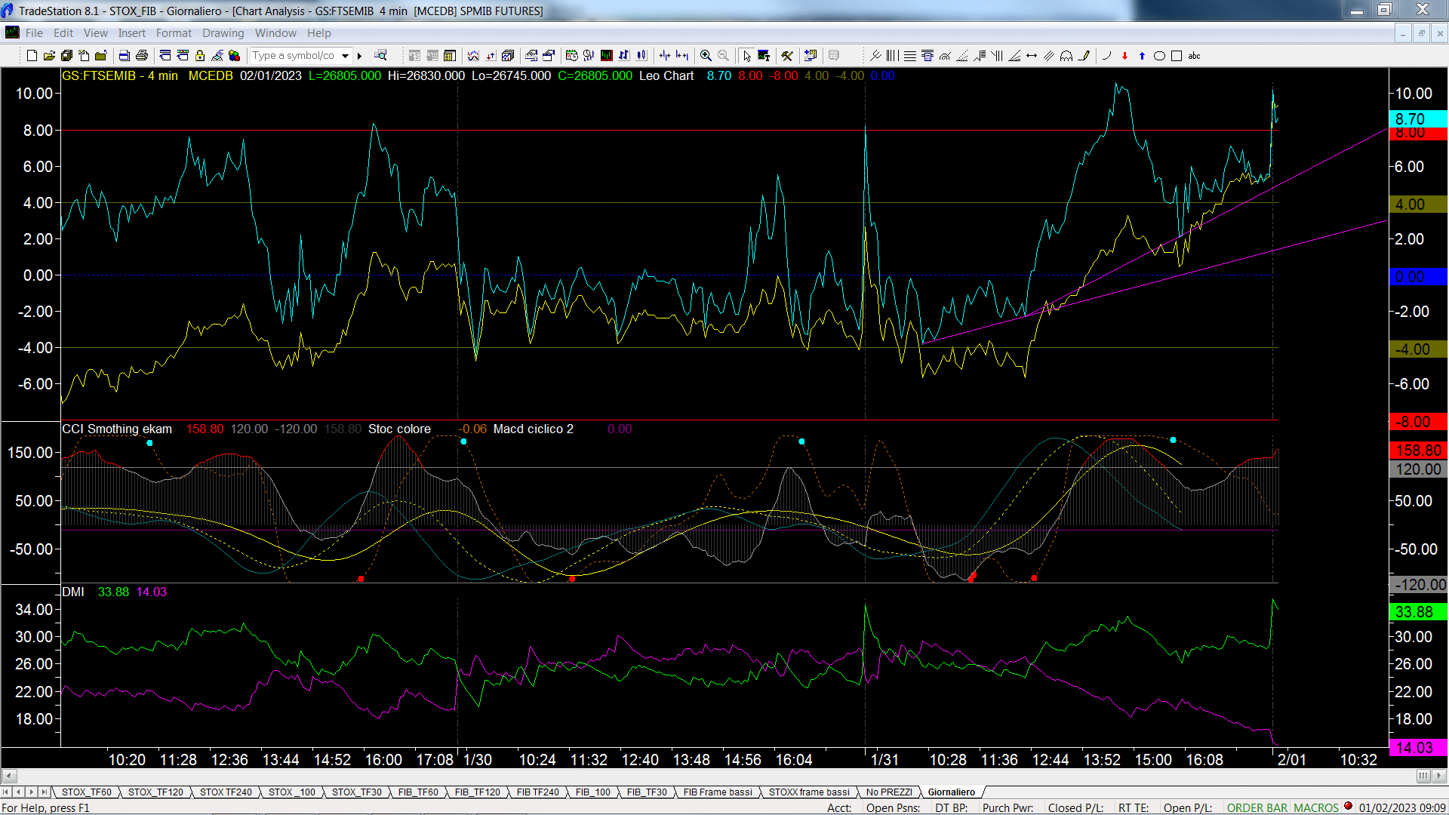Click the cyan 8.70 axis value label
Image resolution: width=1449 pixels, height=815 pixels.
pos(1417,119)
